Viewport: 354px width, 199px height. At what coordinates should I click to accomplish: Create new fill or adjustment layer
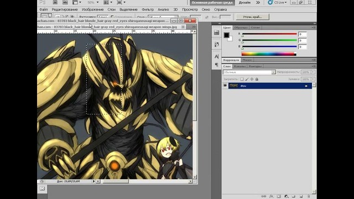point(287,196)
